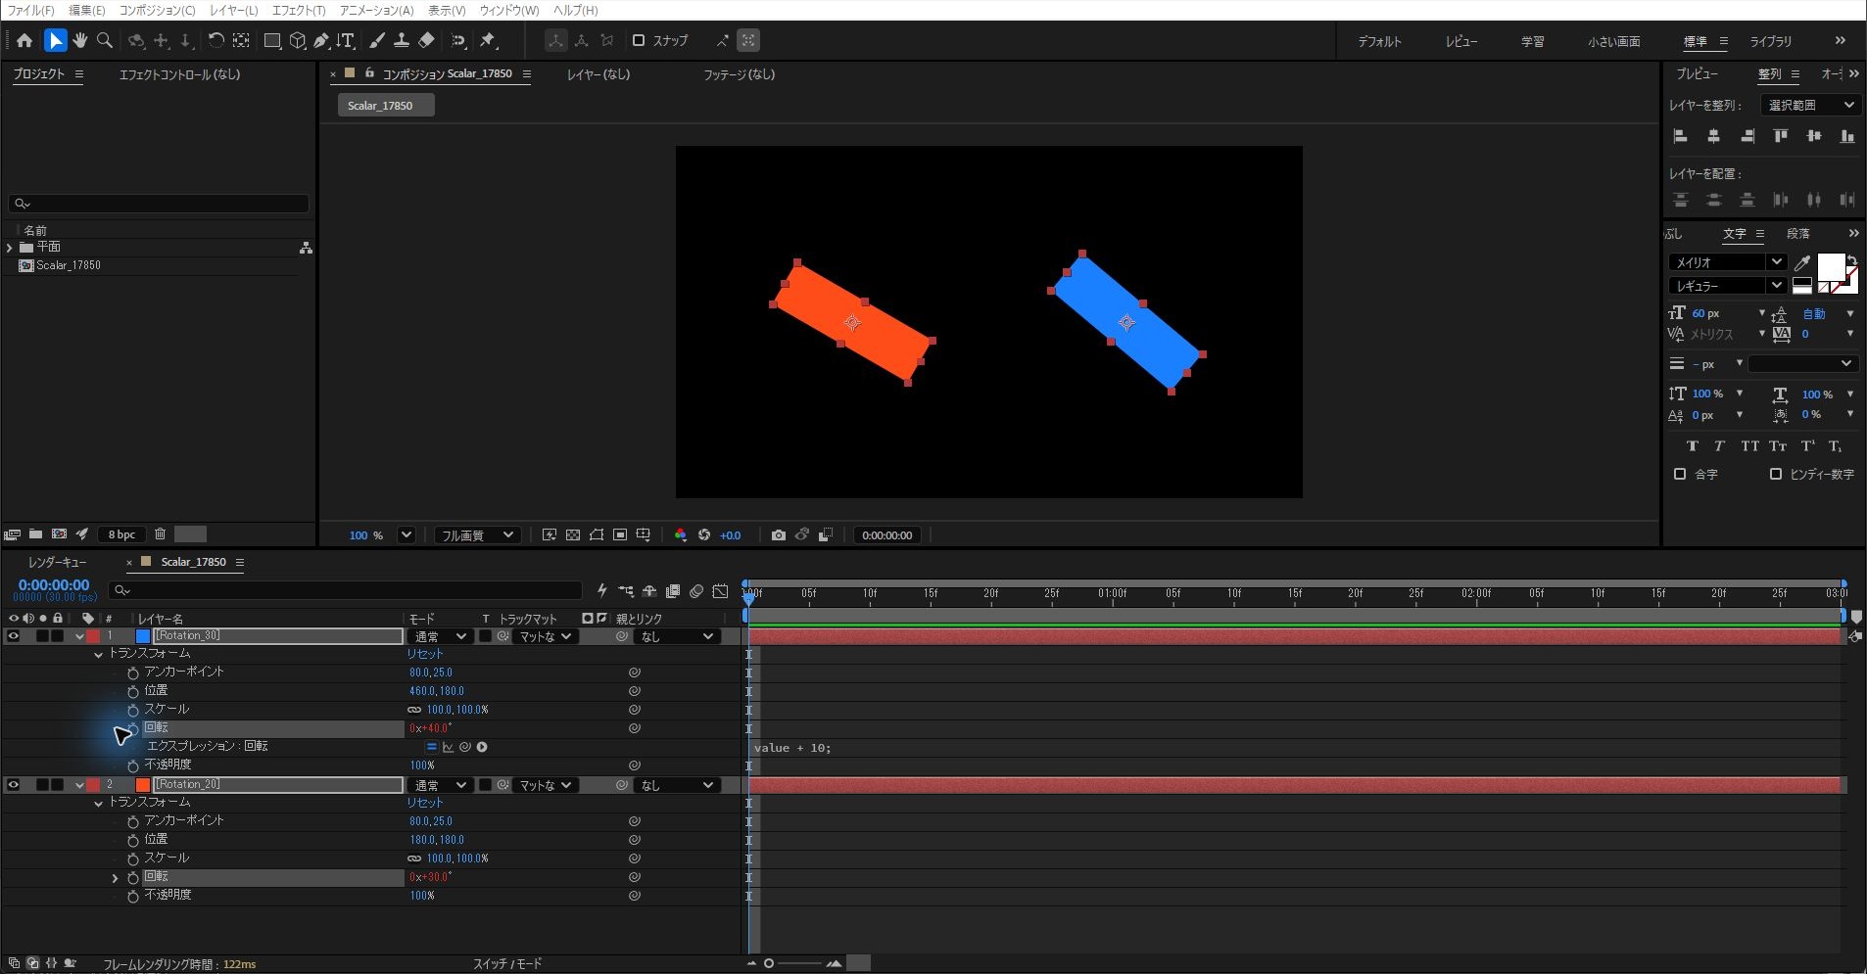The height and width of the screenshot is (974, 1867).
Task: Select the Zoom tool
Action: (x=105, y=41)
